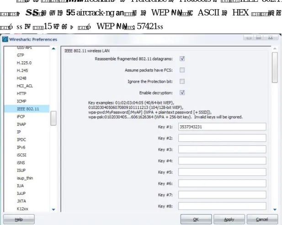This screenshot has width=282, height=225.
Task: Click settings pane scroll down arrow
Action: point(275,209)
